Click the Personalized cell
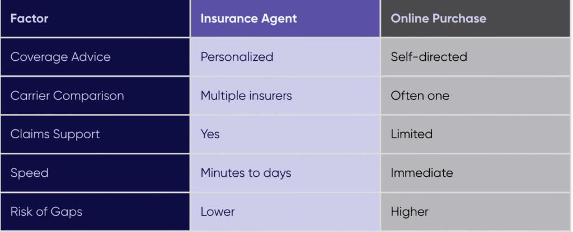This screenshot has width=573, height=232. (237, 57)
